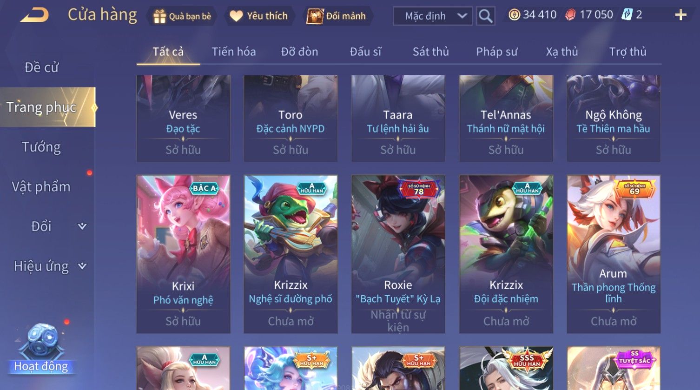Open Quà bạn bè gift icon
This screenshot has height=390, width=700.
[x=159, y=16]
